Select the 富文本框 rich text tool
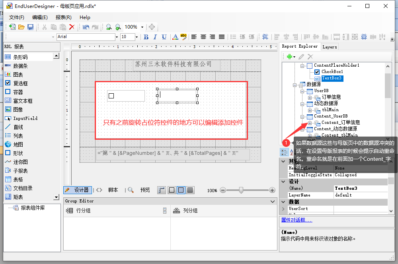The height and width of the screenshot is (264, 398). coord(23,101)
